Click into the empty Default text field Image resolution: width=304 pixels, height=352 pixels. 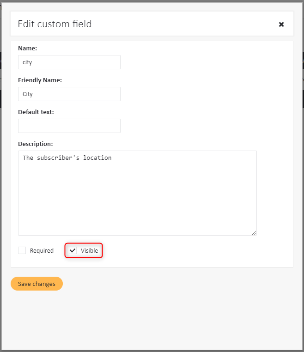click(69, 126)
